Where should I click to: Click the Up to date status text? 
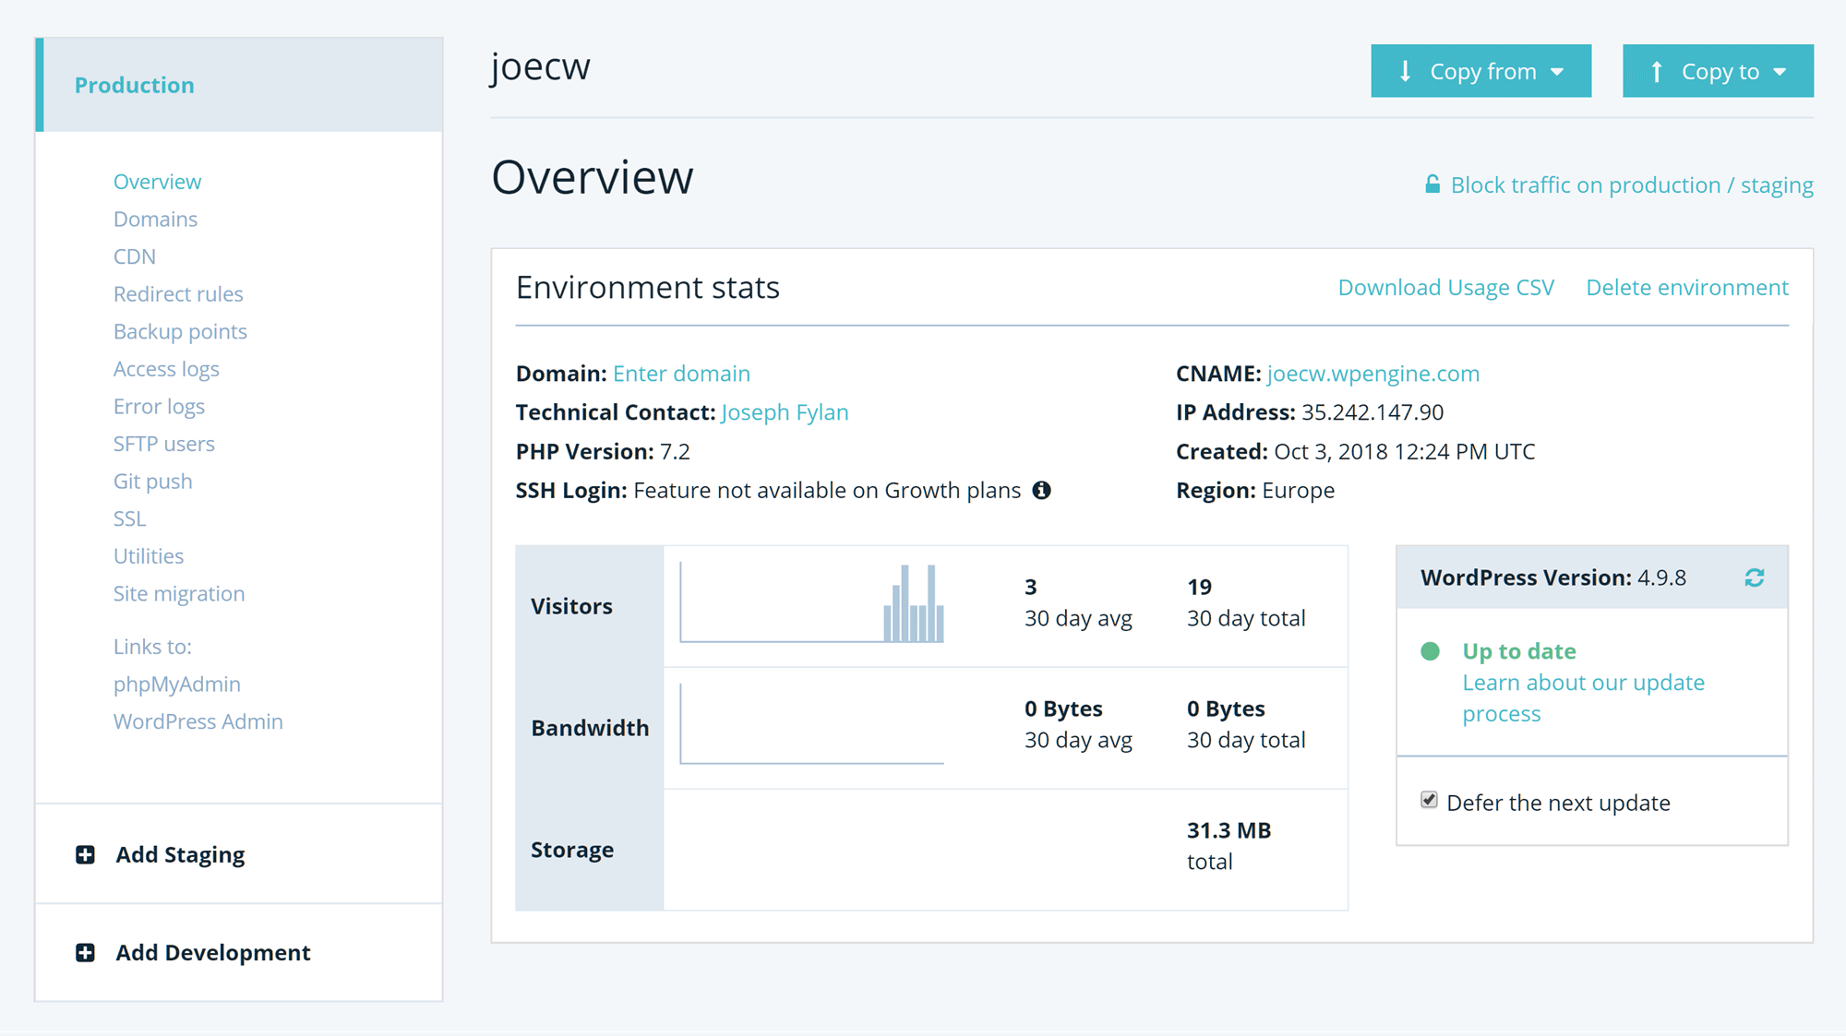click(x=1519, y=651)
